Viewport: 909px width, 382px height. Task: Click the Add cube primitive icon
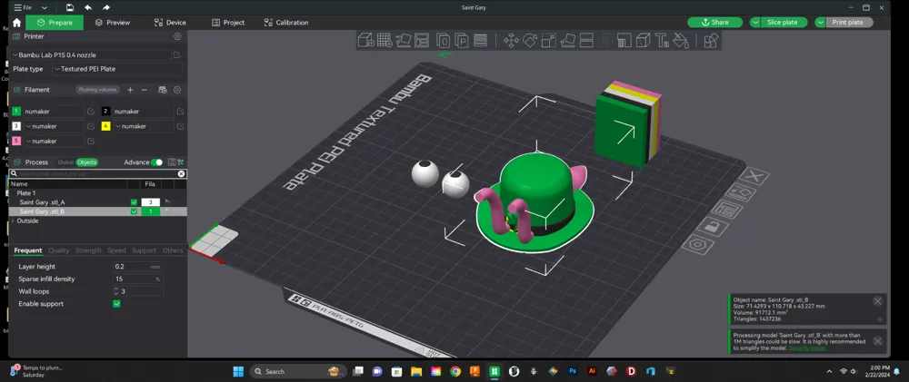365,40
